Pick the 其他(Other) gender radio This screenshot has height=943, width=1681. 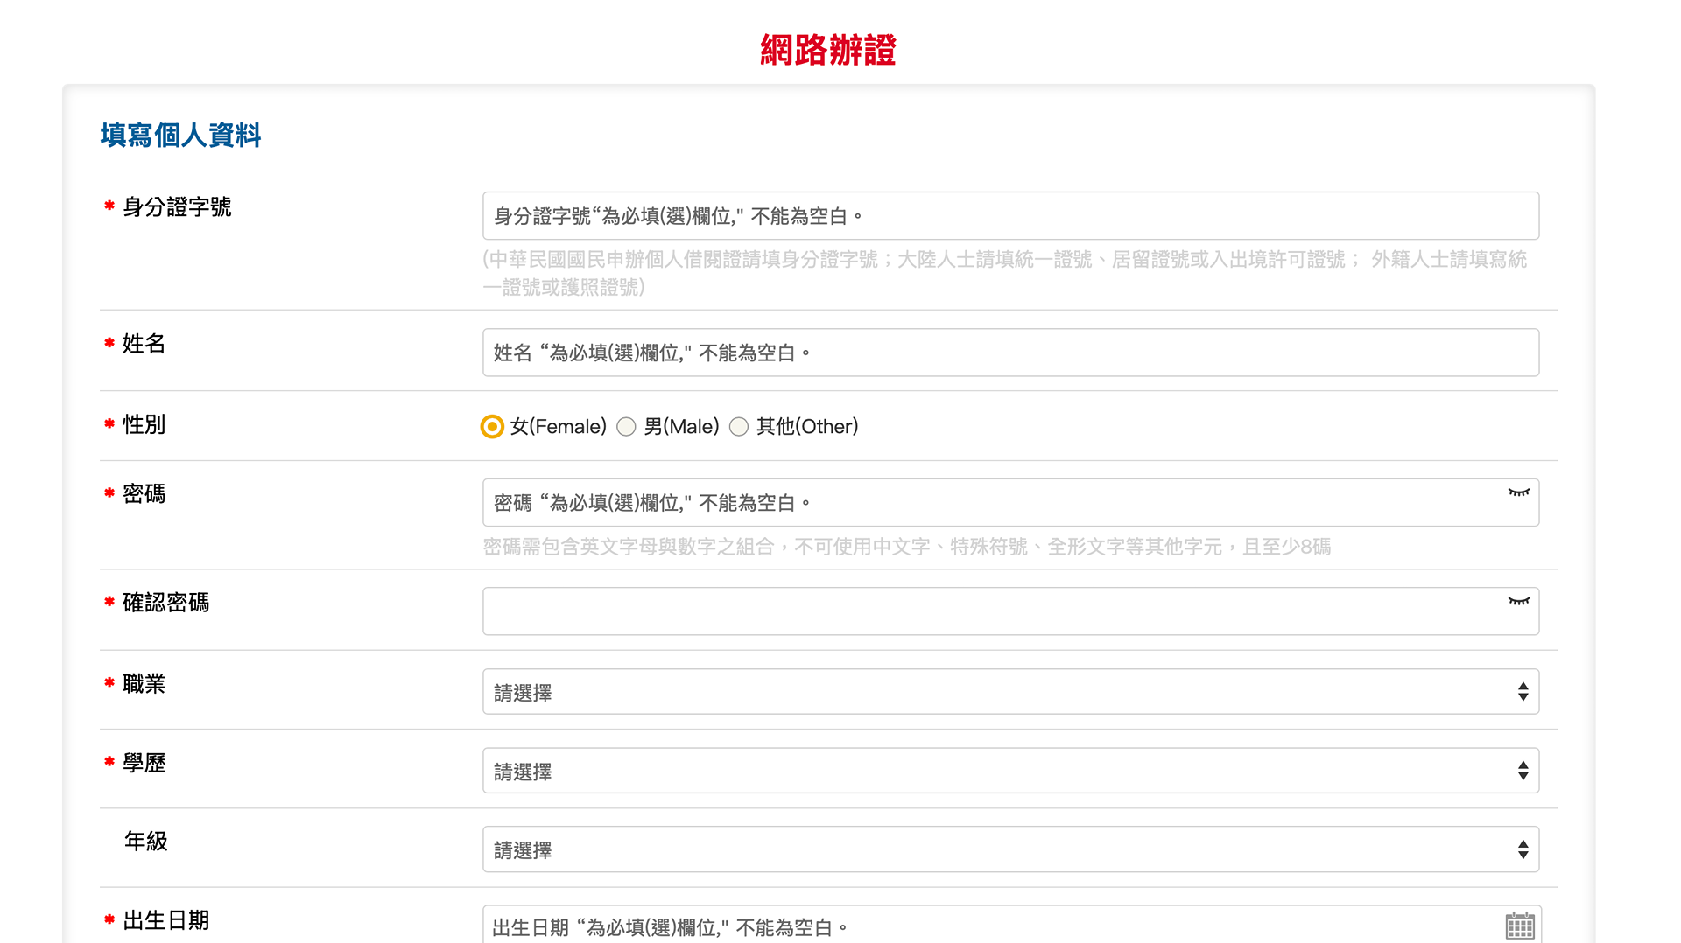pos(739,427)
